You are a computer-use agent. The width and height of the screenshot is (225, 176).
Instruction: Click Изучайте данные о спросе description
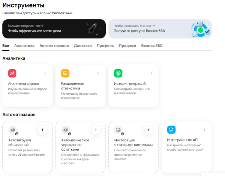[x=27, y=91]
